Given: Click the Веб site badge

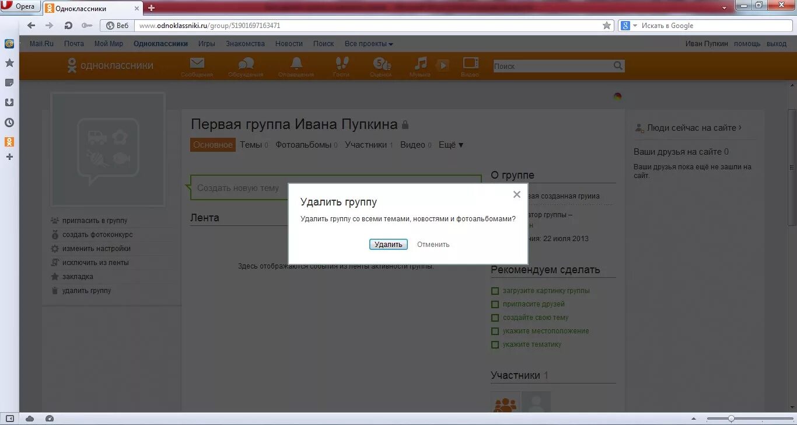Looking at the screenshot, I should (117, 26).
